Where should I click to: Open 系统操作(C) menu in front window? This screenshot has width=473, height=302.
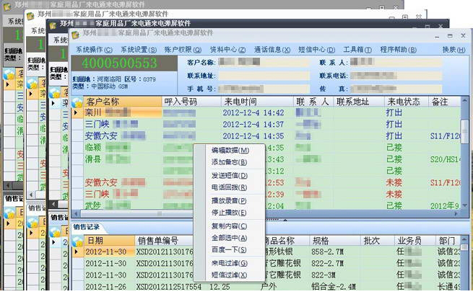(94, 50)
